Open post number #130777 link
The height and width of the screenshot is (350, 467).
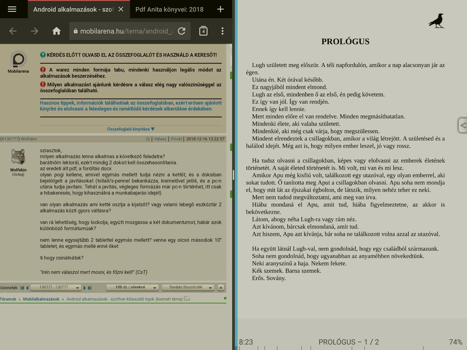(10, 139)
